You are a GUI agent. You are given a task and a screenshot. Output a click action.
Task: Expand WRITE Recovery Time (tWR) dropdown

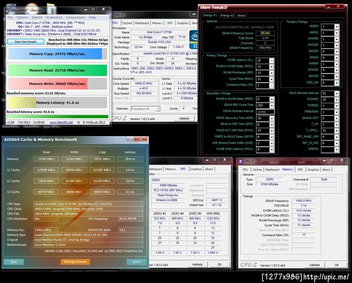(272, 118)
